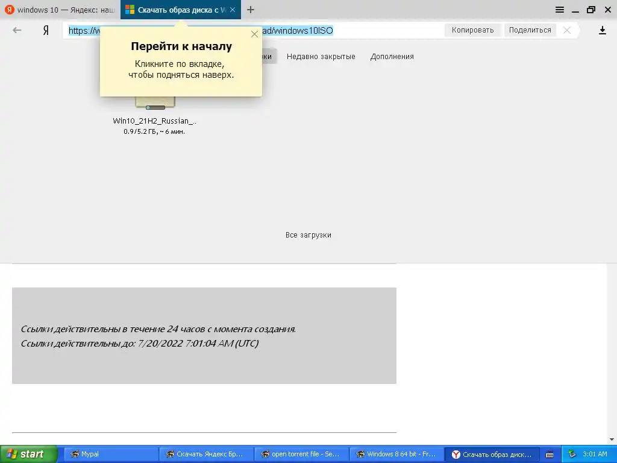This screenshot has height=463, width=617.
Task: Click the Yandex 'Я' home icon
Action: (x=46, y=30)
